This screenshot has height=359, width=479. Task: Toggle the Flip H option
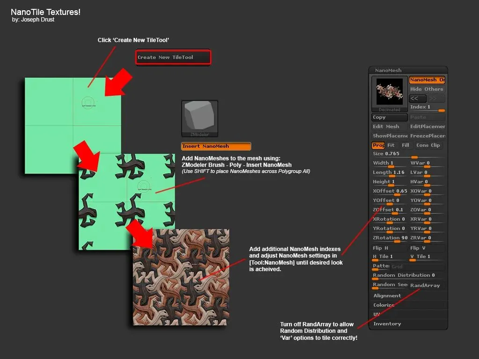click(390, 248)
